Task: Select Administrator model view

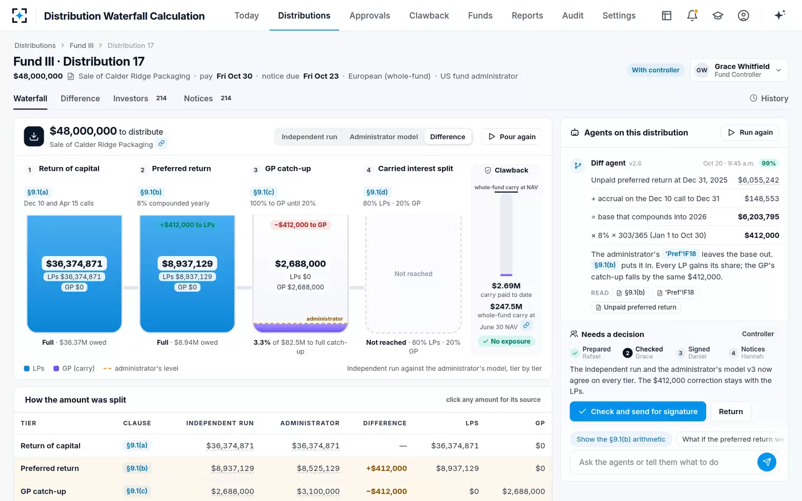Action: [x=384, y=137]
